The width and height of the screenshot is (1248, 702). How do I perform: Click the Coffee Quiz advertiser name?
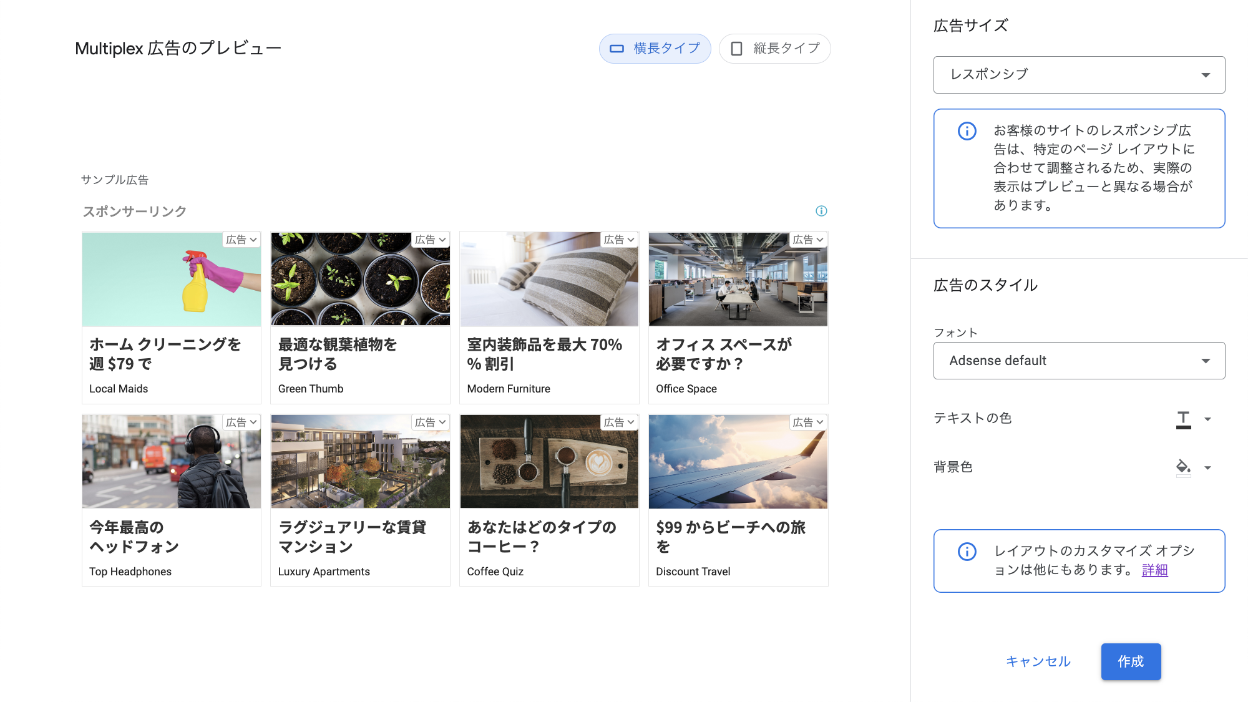click(495, 572)
